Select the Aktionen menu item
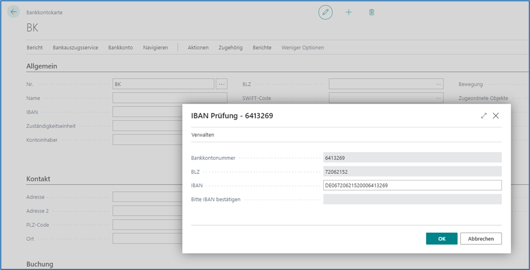This screenshot has width=530, height=270. coord(198,48)
